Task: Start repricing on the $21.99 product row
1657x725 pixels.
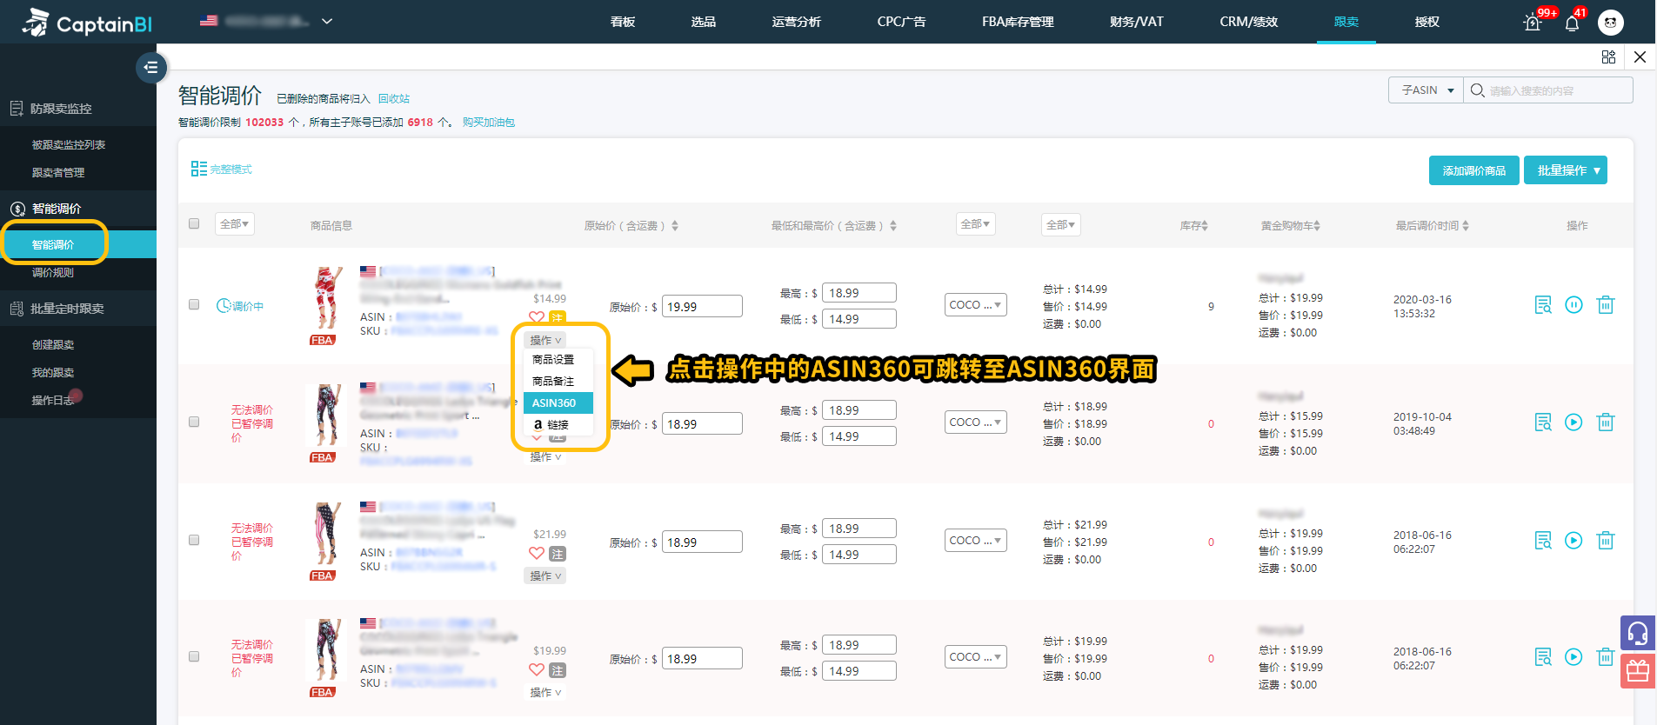Action: pos(1573,541)
